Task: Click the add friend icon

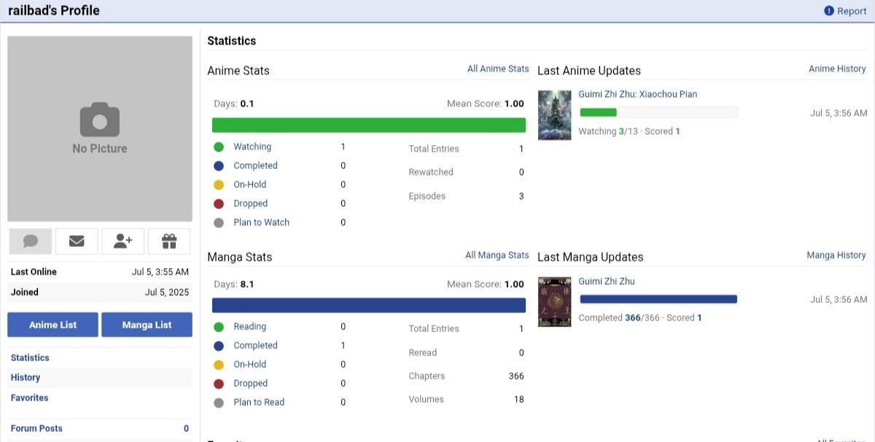Action: click(x=122, y=241)
